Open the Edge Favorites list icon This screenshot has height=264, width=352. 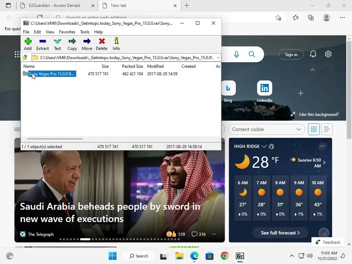point(296,18)
